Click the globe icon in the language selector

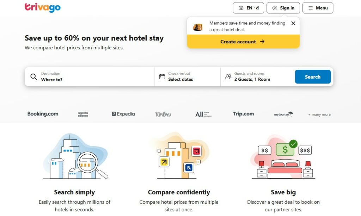241,7
